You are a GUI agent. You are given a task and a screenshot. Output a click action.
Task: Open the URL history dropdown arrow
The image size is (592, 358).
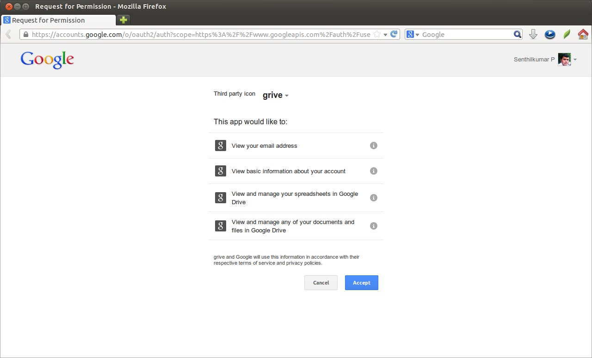[x=386, y=35]
